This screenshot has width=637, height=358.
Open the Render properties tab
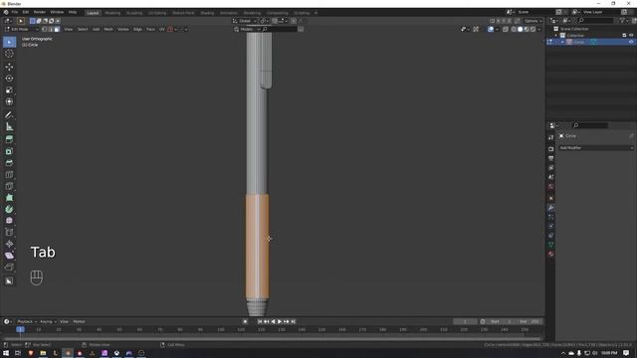pyautogui.click(x=550, y=149)
